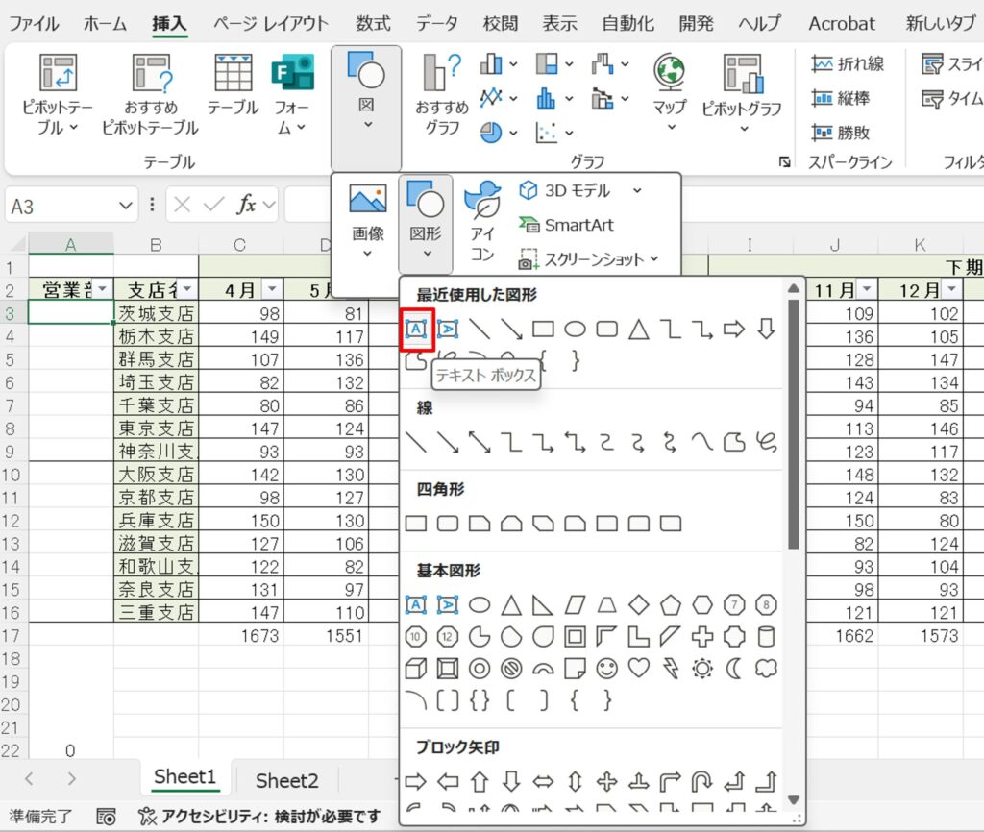The height and width of the screenshot is (832, 984).
Task: Insert a 勝敗 sparkline
Action: click(x=840, y=133)
